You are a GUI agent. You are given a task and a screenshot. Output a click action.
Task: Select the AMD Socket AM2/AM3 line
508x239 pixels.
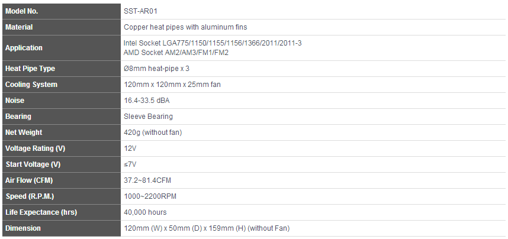pyautogui.click(x=176, y=53)
